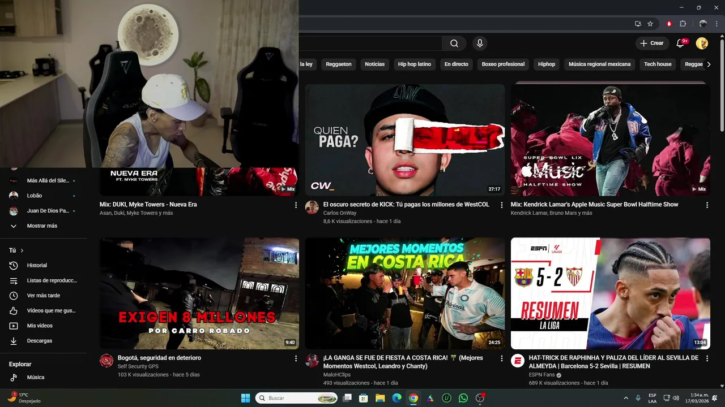Select the Reggaeton filter chip
This screenshot has height=407, width=725.
[x=339, y=64]
